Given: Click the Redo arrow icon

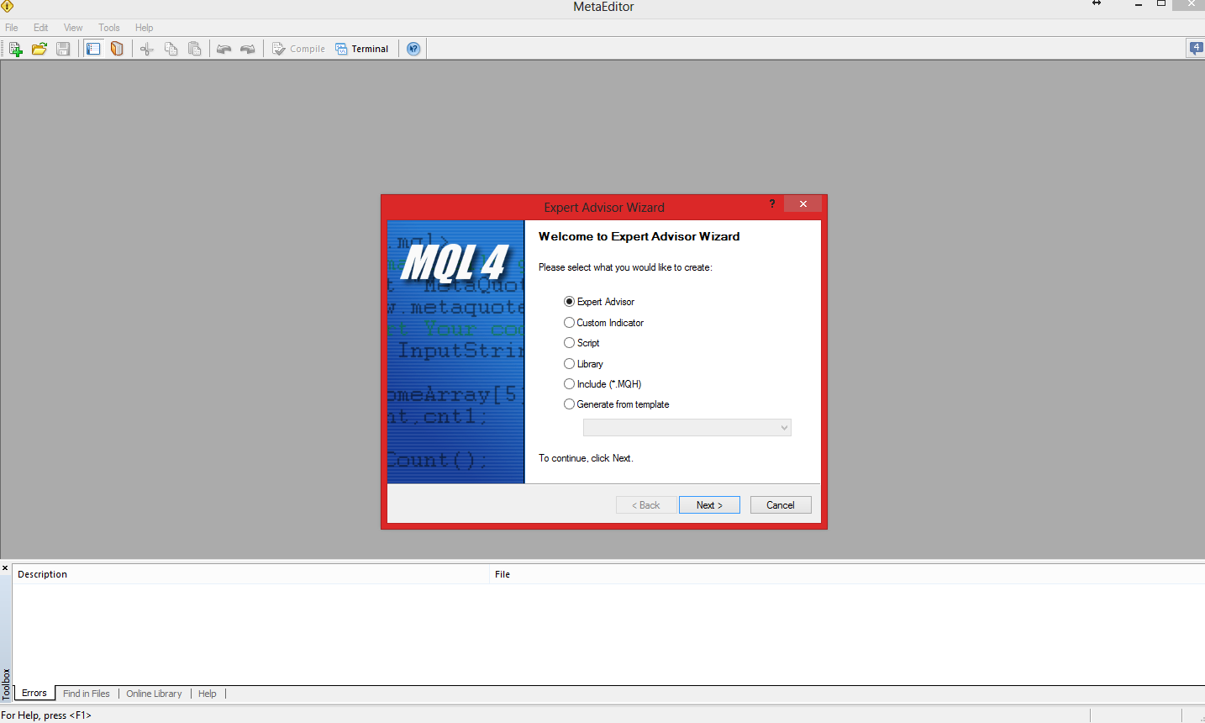Looking at the screenshot, I should click(x=247, y=49).
